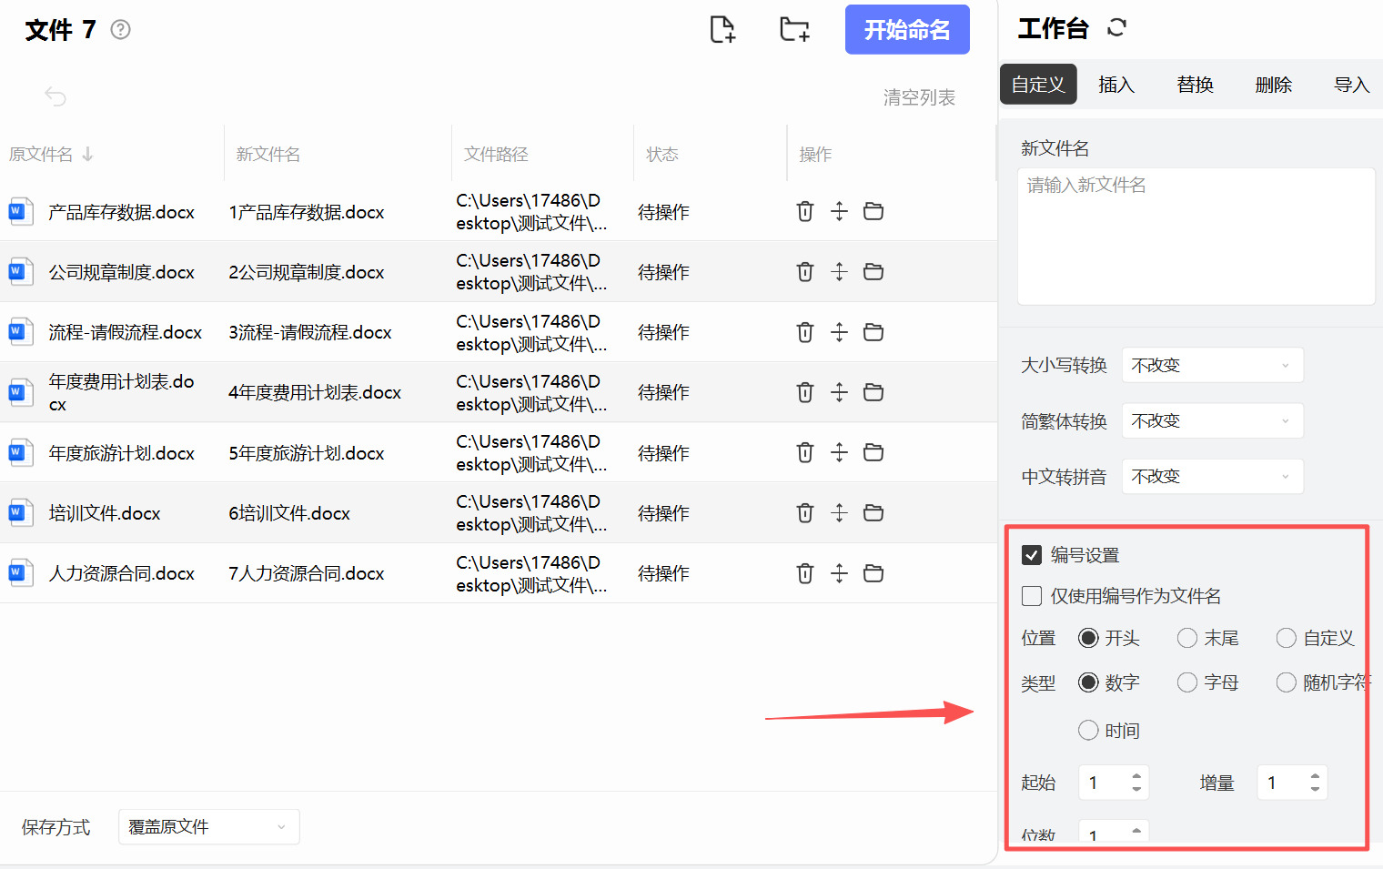
Task: Click the add folder icon
Action: tap(794, 29)
